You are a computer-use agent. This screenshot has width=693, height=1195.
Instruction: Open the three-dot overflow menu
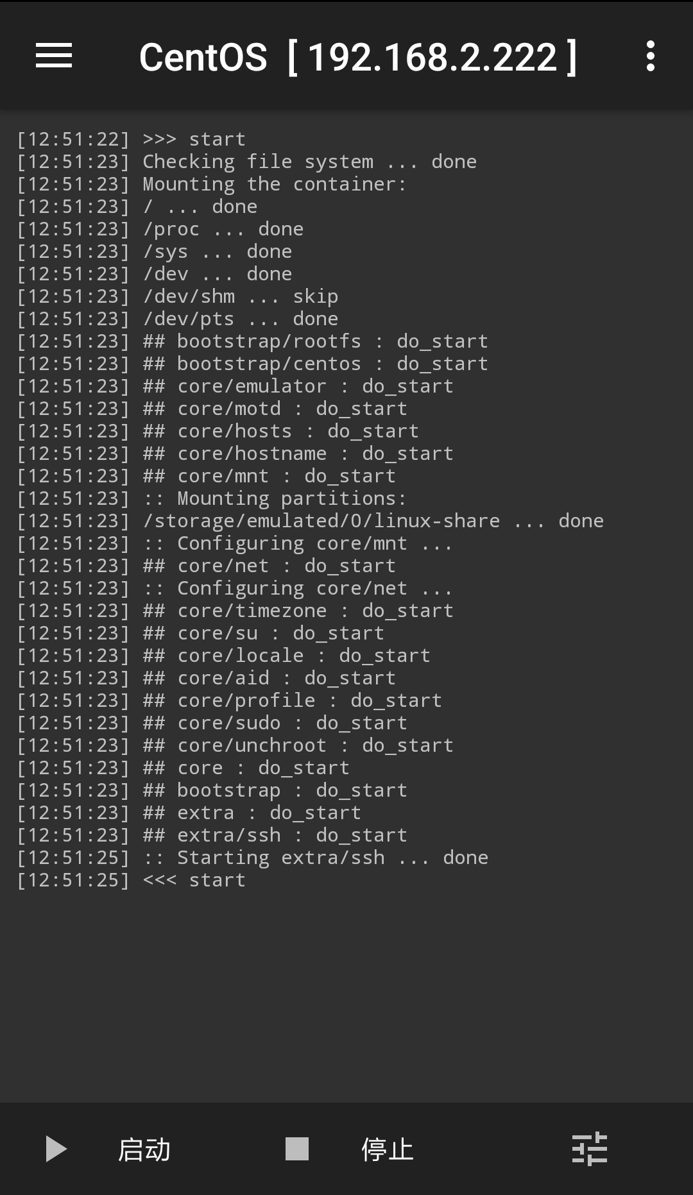650,56
